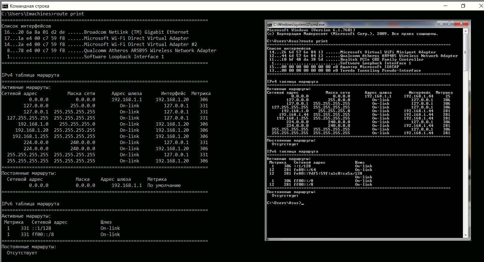Click the scroll up arrow in cmd.exe window

[x=466, y=31]
